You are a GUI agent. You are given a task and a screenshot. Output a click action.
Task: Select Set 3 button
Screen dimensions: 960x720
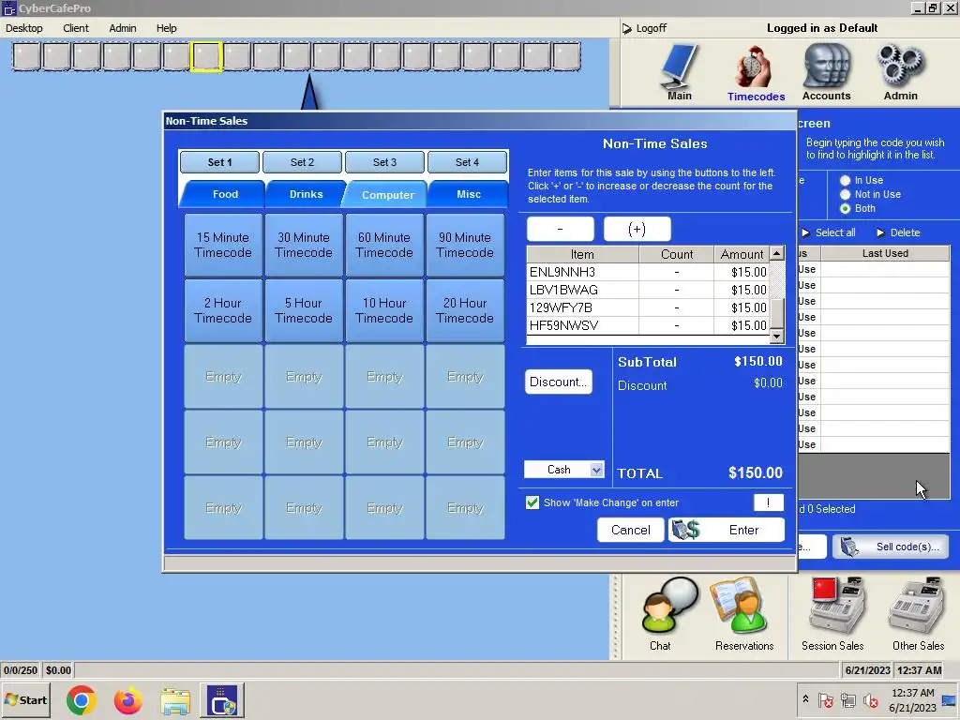pos(384,162)
